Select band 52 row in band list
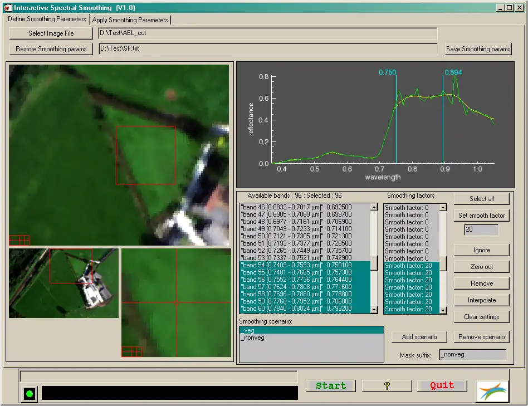The height and width of the screenshot is (406, 528). [305, 251]
